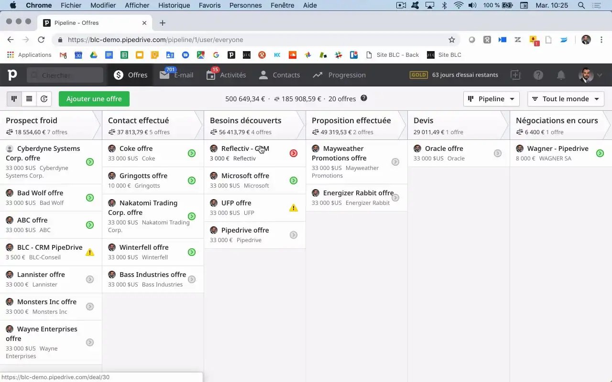Click the address bar URL
This screenshot has height=382, width=612.
(155, 40)
